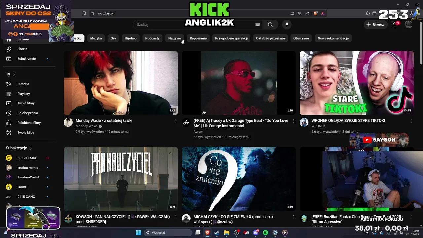Open File Explorer from the taskbar
The width and height of the screenshot is (423, 238).
pyautogui.click(x=227, y=233)
